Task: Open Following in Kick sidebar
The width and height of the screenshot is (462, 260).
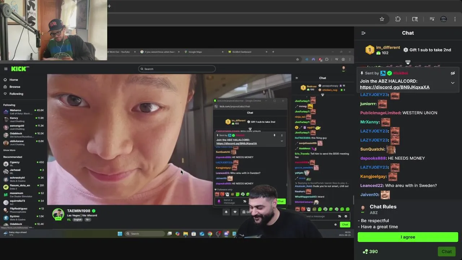Action: 16,94
